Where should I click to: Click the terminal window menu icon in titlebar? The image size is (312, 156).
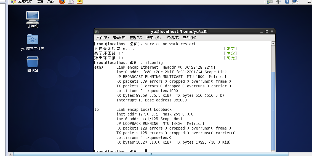pos(97,31)
